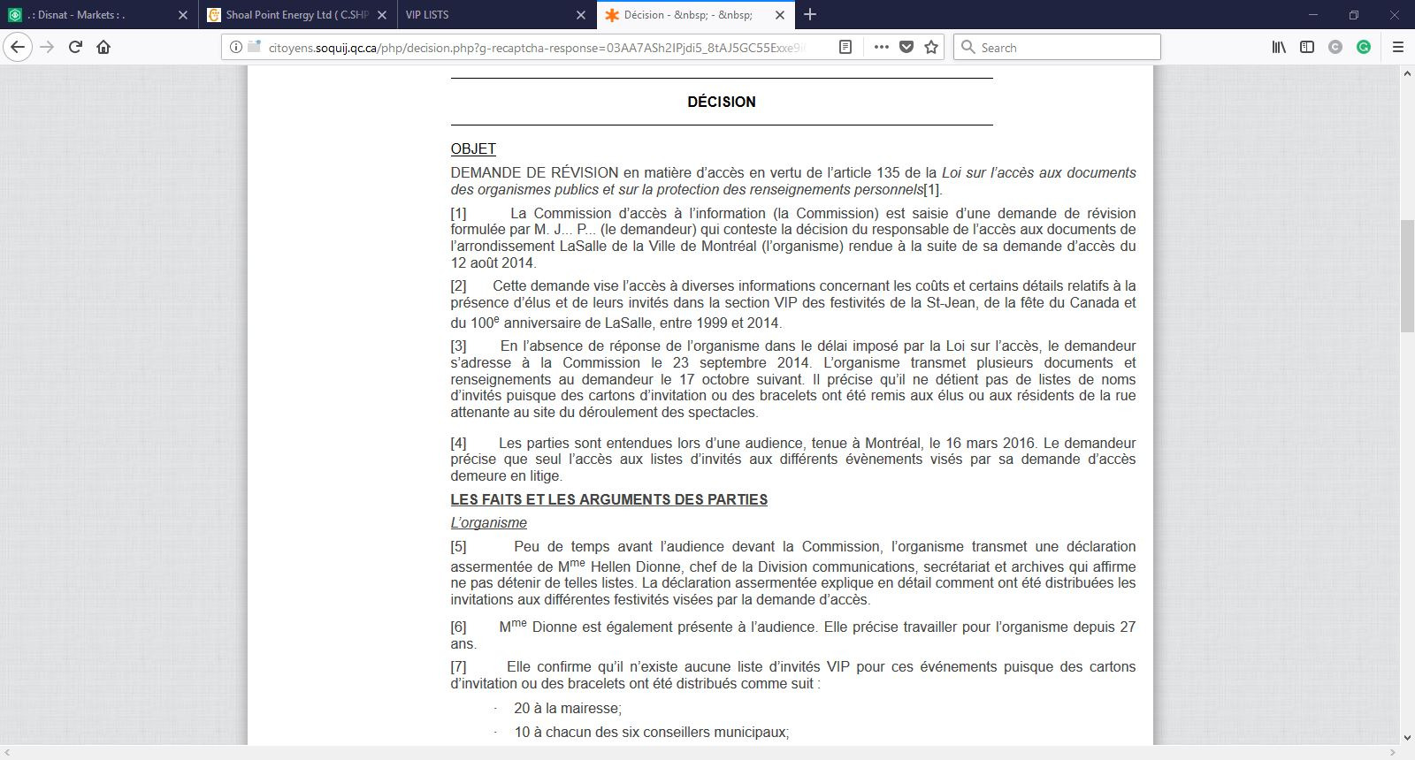Click the scroll up arrow

click(1407, 73)
